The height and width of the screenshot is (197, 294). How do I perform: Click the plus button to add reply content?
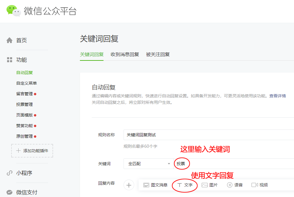point(129,185)
